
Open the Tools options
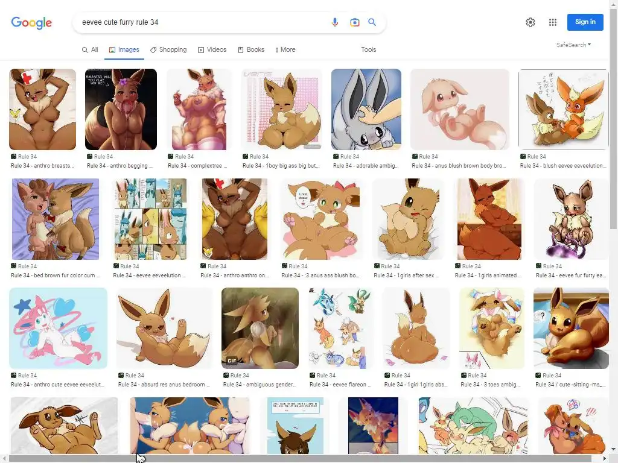pyautogui.click(x=369, y=49)
